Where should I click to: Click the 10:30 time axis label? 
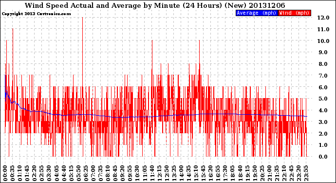[x=137, y=173]
